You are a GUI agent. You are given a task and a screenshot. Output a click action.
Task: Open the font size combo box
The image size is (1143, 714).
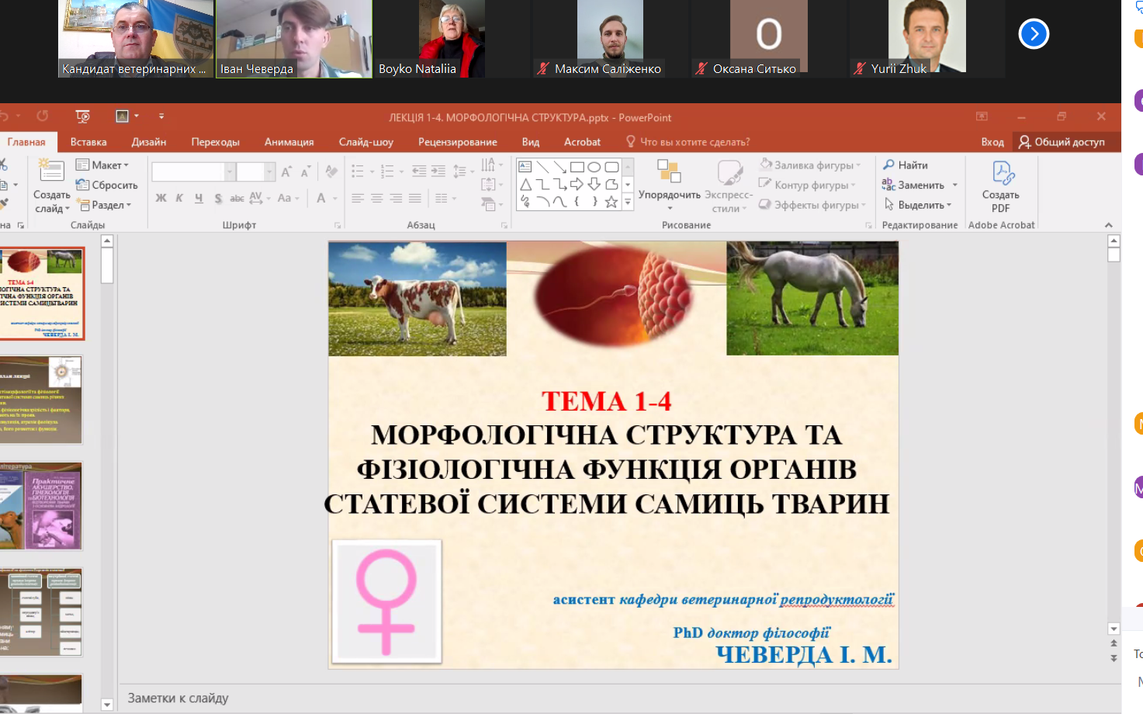(255, 172)
